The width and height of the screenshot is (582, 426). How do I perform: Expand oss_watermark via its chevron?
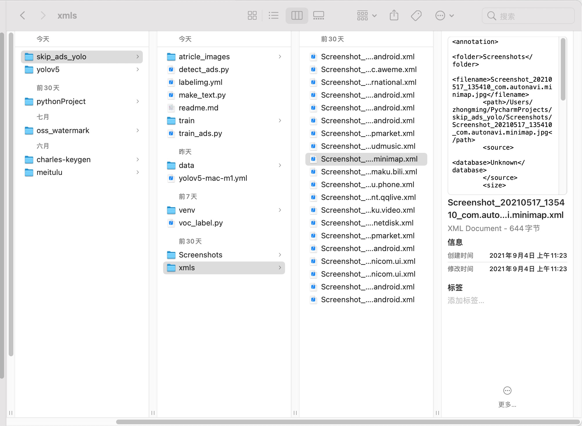pos(138,130)
